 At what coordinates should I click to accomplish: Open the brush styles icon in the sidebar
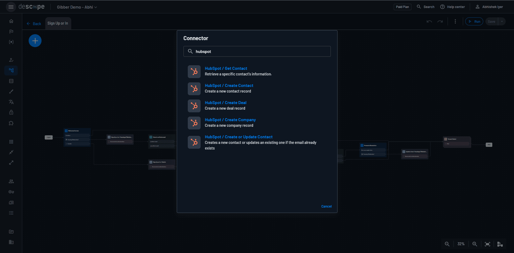11,91
